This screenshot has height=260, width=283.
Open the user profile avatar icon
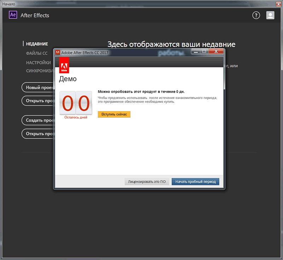pyautogui.click(x=270, y=15)
